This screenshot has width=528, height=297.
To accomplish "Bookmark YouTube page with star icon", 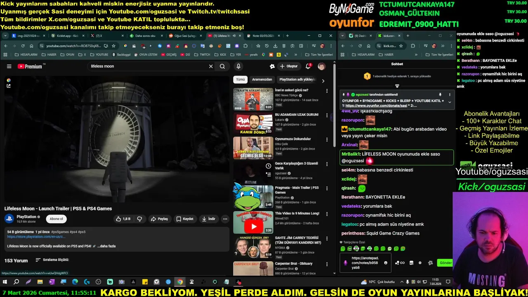I will click(113, 46).
